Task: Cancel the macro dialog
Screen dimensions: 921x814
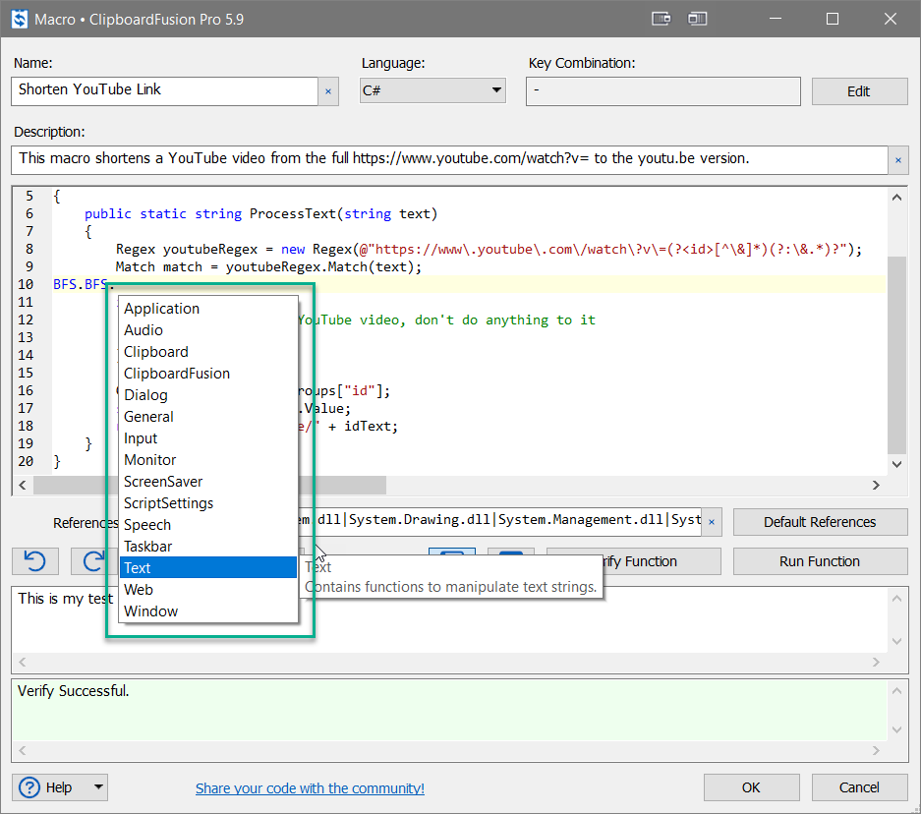Action: click(x=859, y=787)
